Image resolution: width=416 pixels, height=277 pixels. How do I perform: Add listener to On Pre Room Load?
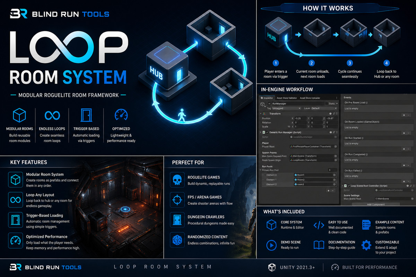[404, 115]
